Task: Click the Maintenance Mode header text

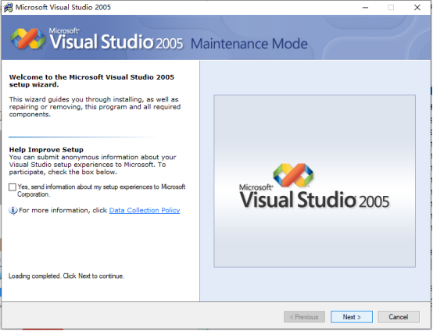Action: point(249,44)
